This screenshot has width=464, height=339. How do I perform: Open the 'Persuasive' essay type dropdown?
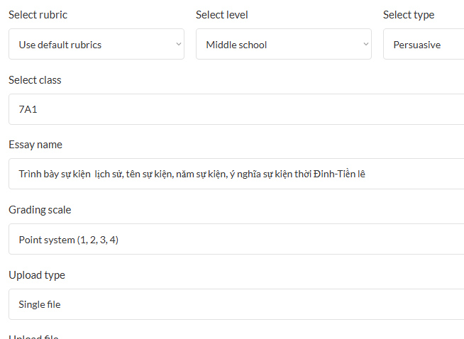pyautogui.click(x=424, y=45)
